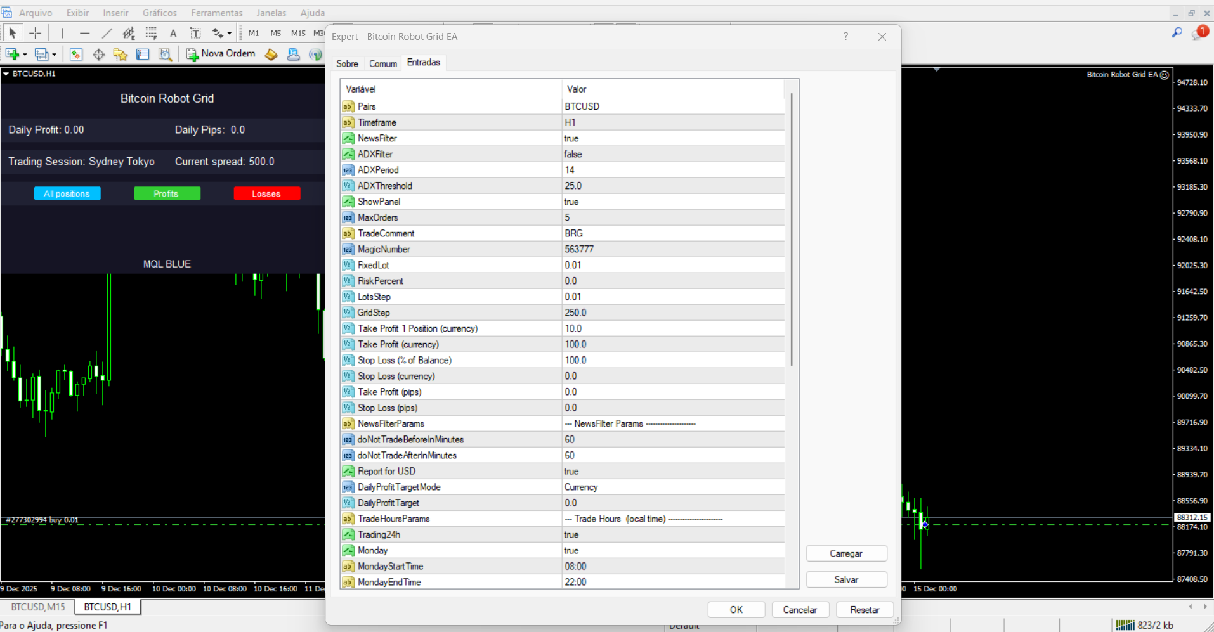Image resolution: width=1214 pixels, height=632 pixels.
Task: Toggle the M15 timeframe button
Action: coord(298,33)
